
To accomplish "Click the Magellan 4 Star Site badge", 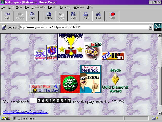I will pos(52,52).
